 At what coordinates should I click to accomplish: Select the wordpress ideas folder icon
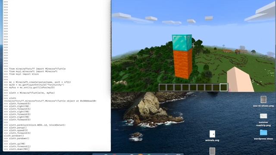tap(263, 133)
